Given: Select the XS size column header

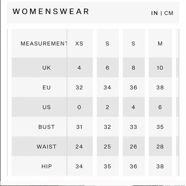Looking at the screenshot, I should click(79, 44).
